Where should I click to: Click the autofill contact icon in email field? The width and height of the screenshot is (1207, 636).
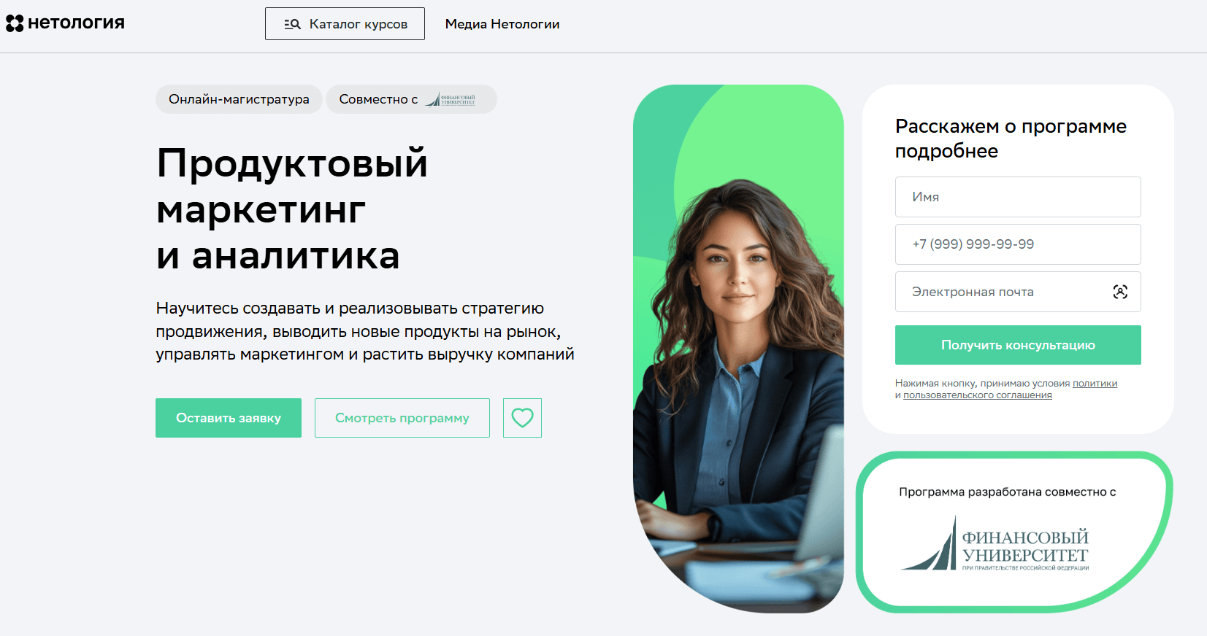[1120, 292]
